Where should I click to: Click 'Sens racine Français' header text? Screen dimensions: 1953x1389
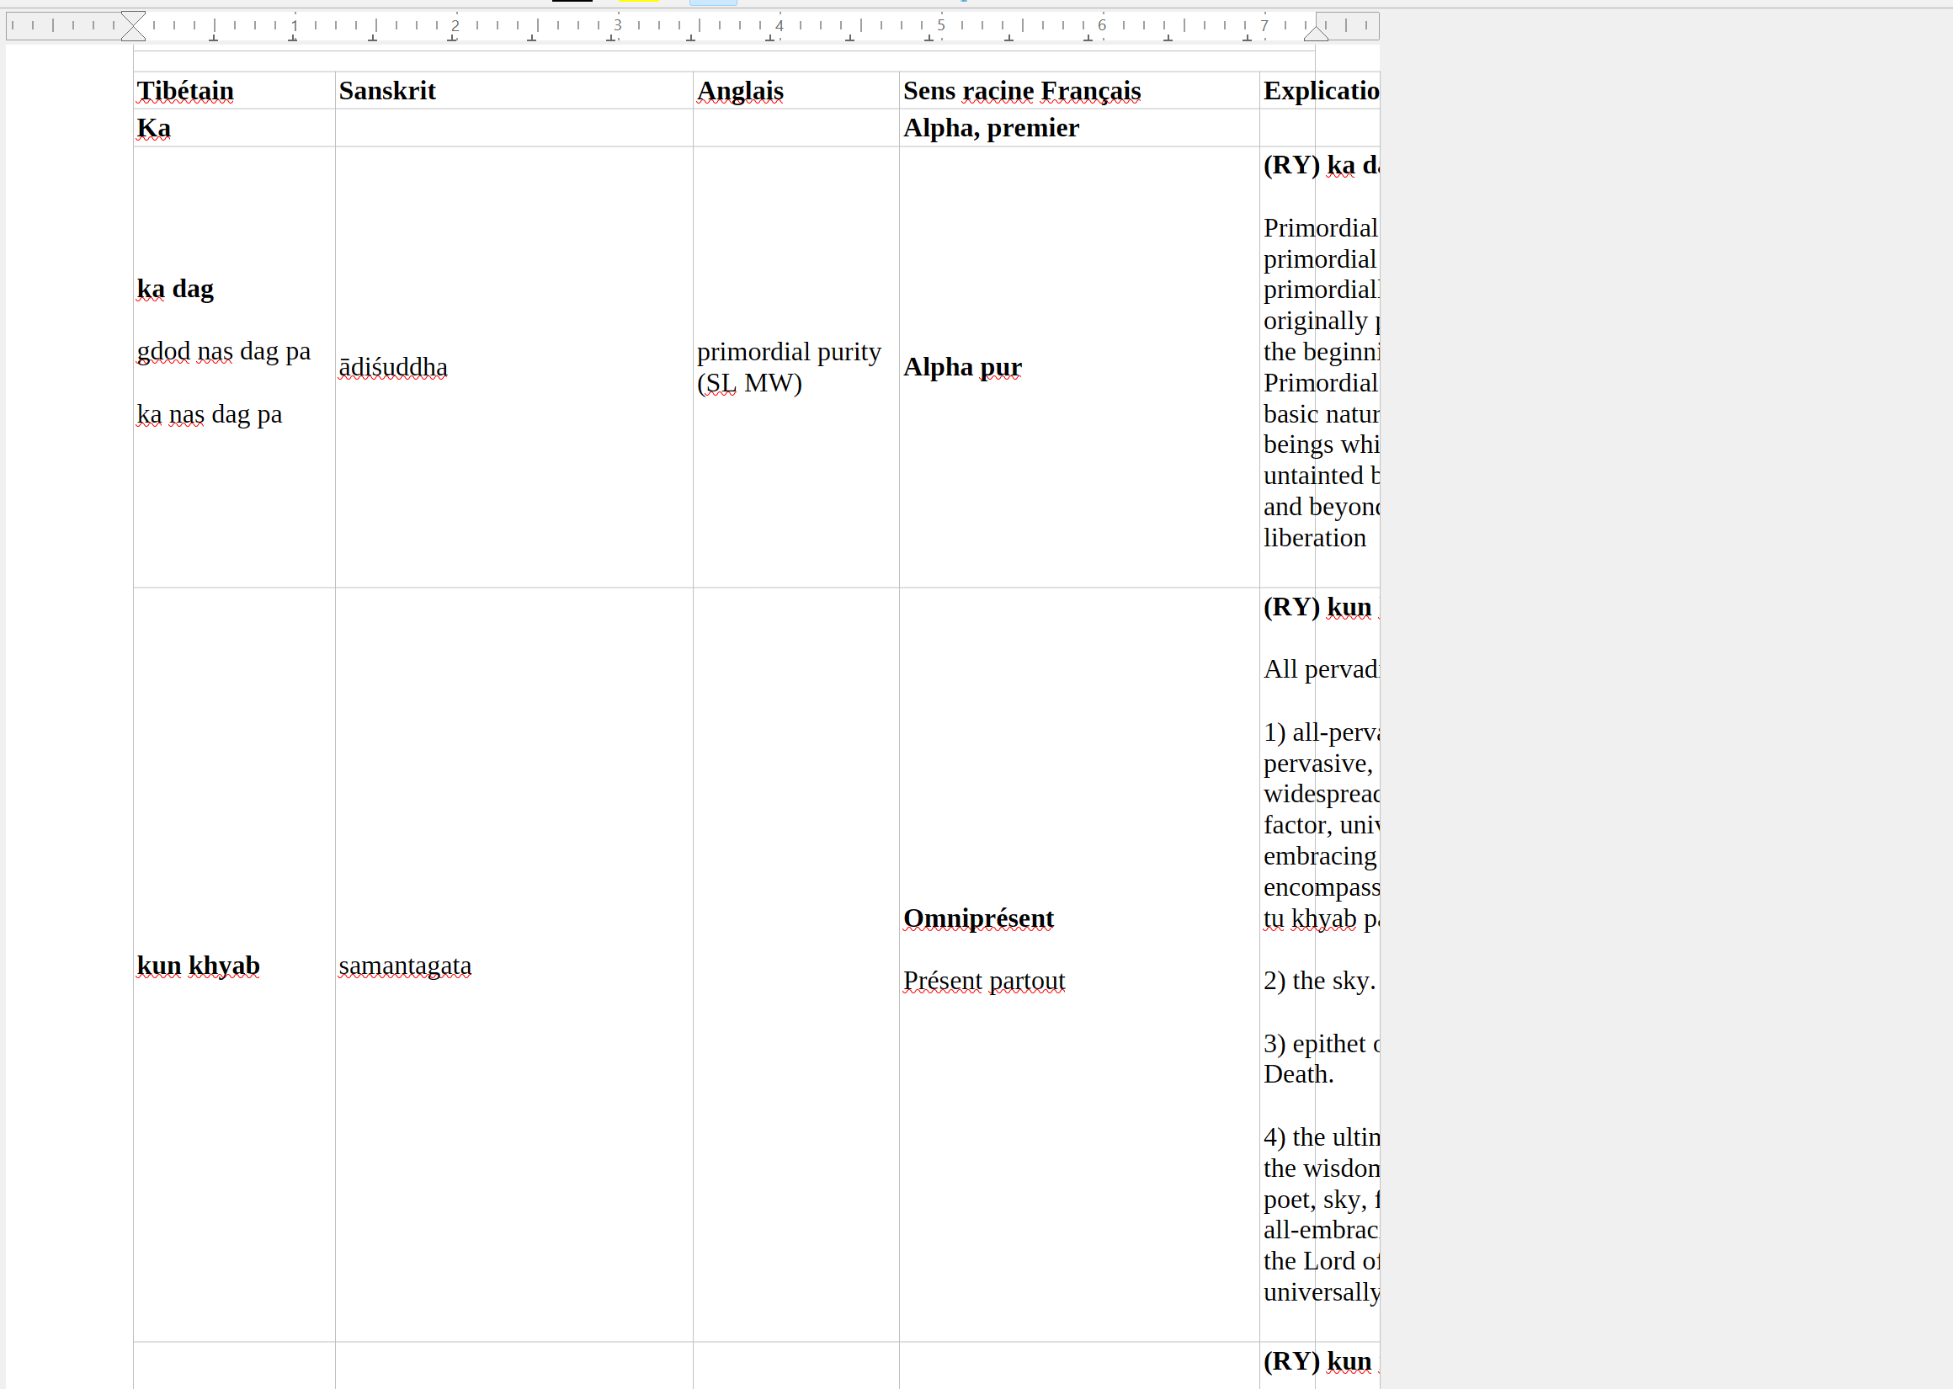click(1021, 91)
